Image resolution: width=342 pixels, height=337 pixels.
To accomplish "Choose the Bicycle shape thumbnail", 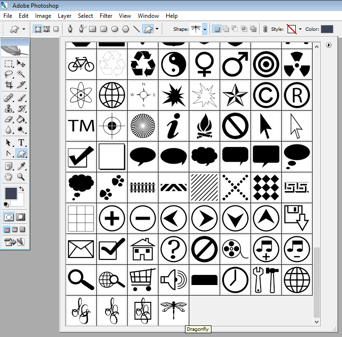I will 81,65.
